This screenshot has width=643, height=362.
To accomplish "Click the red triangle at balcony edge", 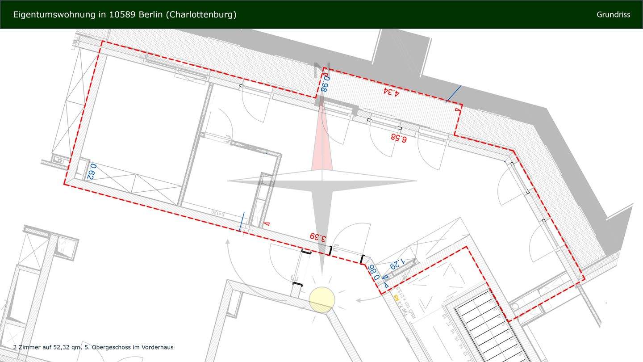I will tap(457, 109).
